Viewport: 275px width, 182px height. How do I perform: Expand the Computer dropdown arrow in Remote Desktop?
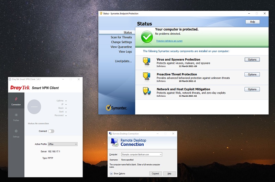[161, 154]
